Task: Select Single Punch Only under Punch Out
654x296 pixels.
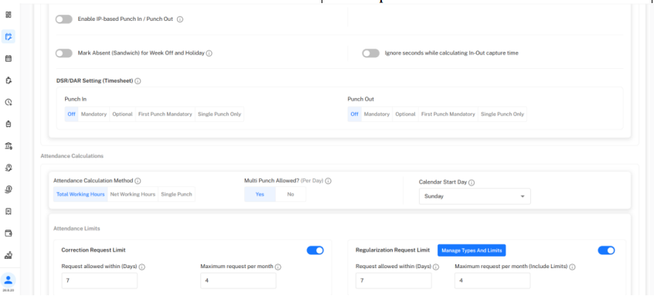Action: click(x=502, y=114)
